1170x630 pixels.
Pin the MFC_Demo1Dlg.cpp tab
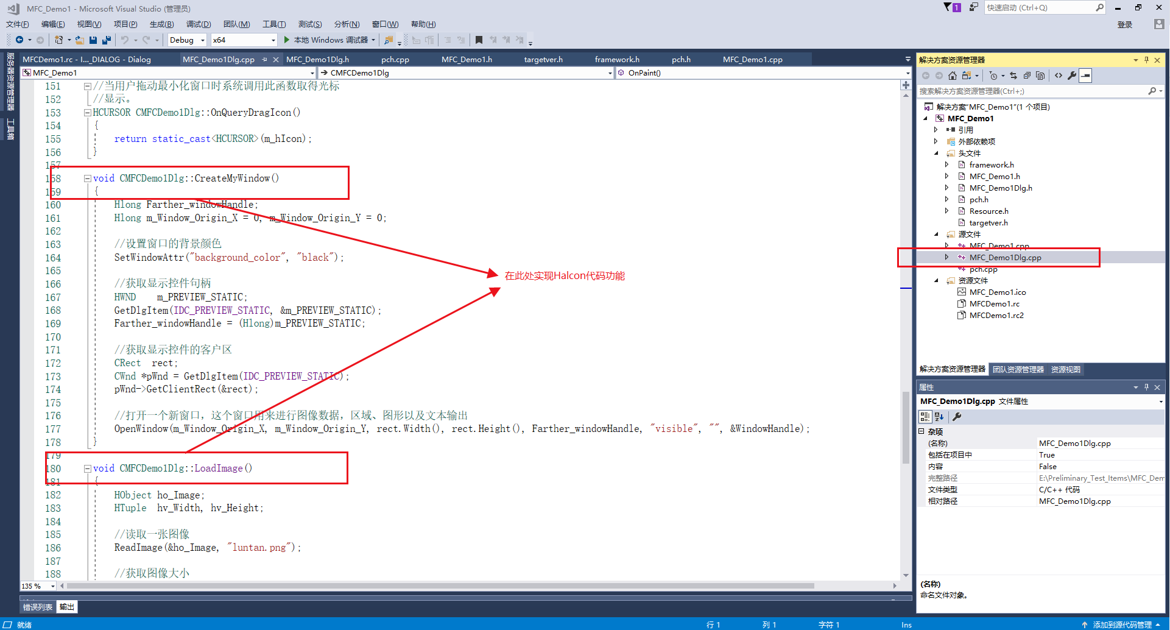[x=264, y=59]
